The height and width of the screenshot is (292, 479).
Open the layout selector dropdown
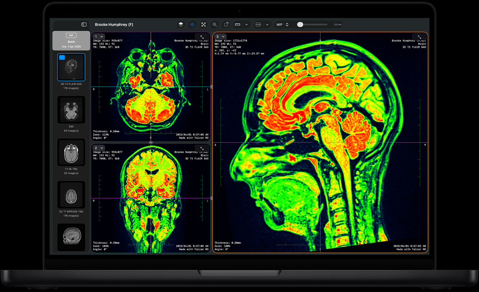pos(262,25)
